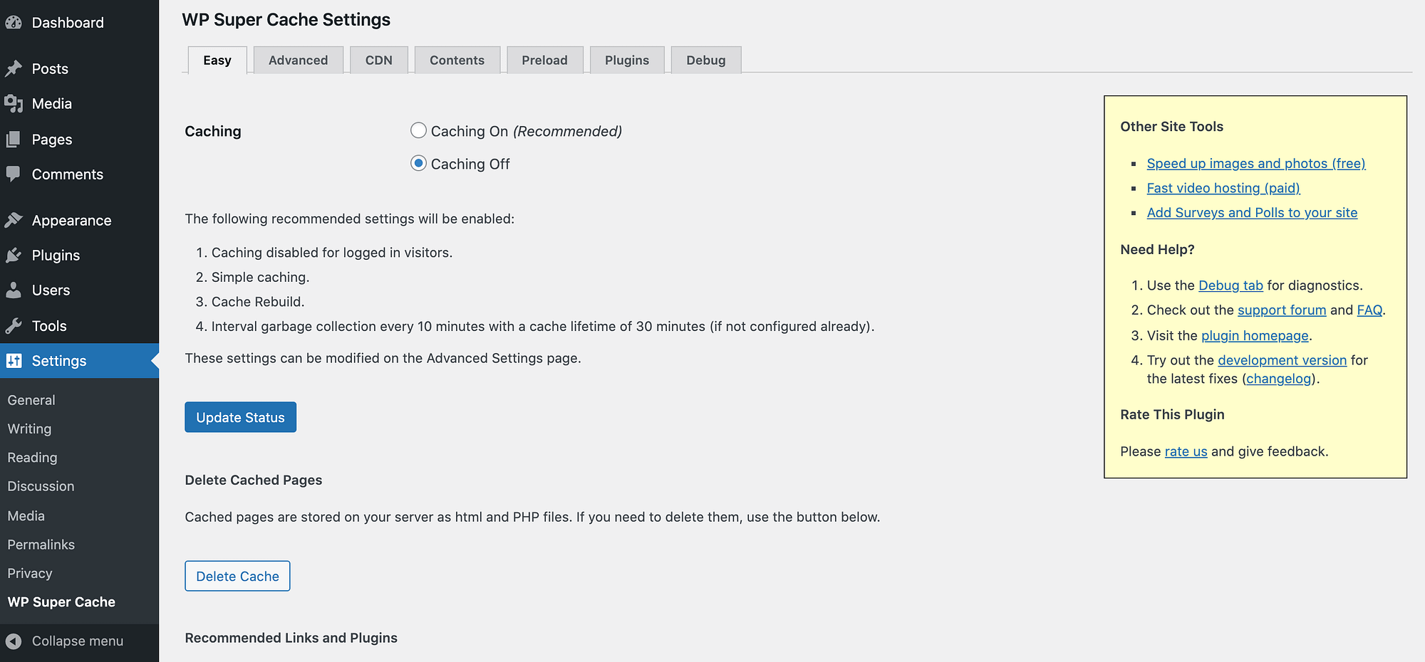This screenshot has width=1425, height=662.
Task: Open the Preload tab
Action: pyautogui.click(x=544, y=60)
